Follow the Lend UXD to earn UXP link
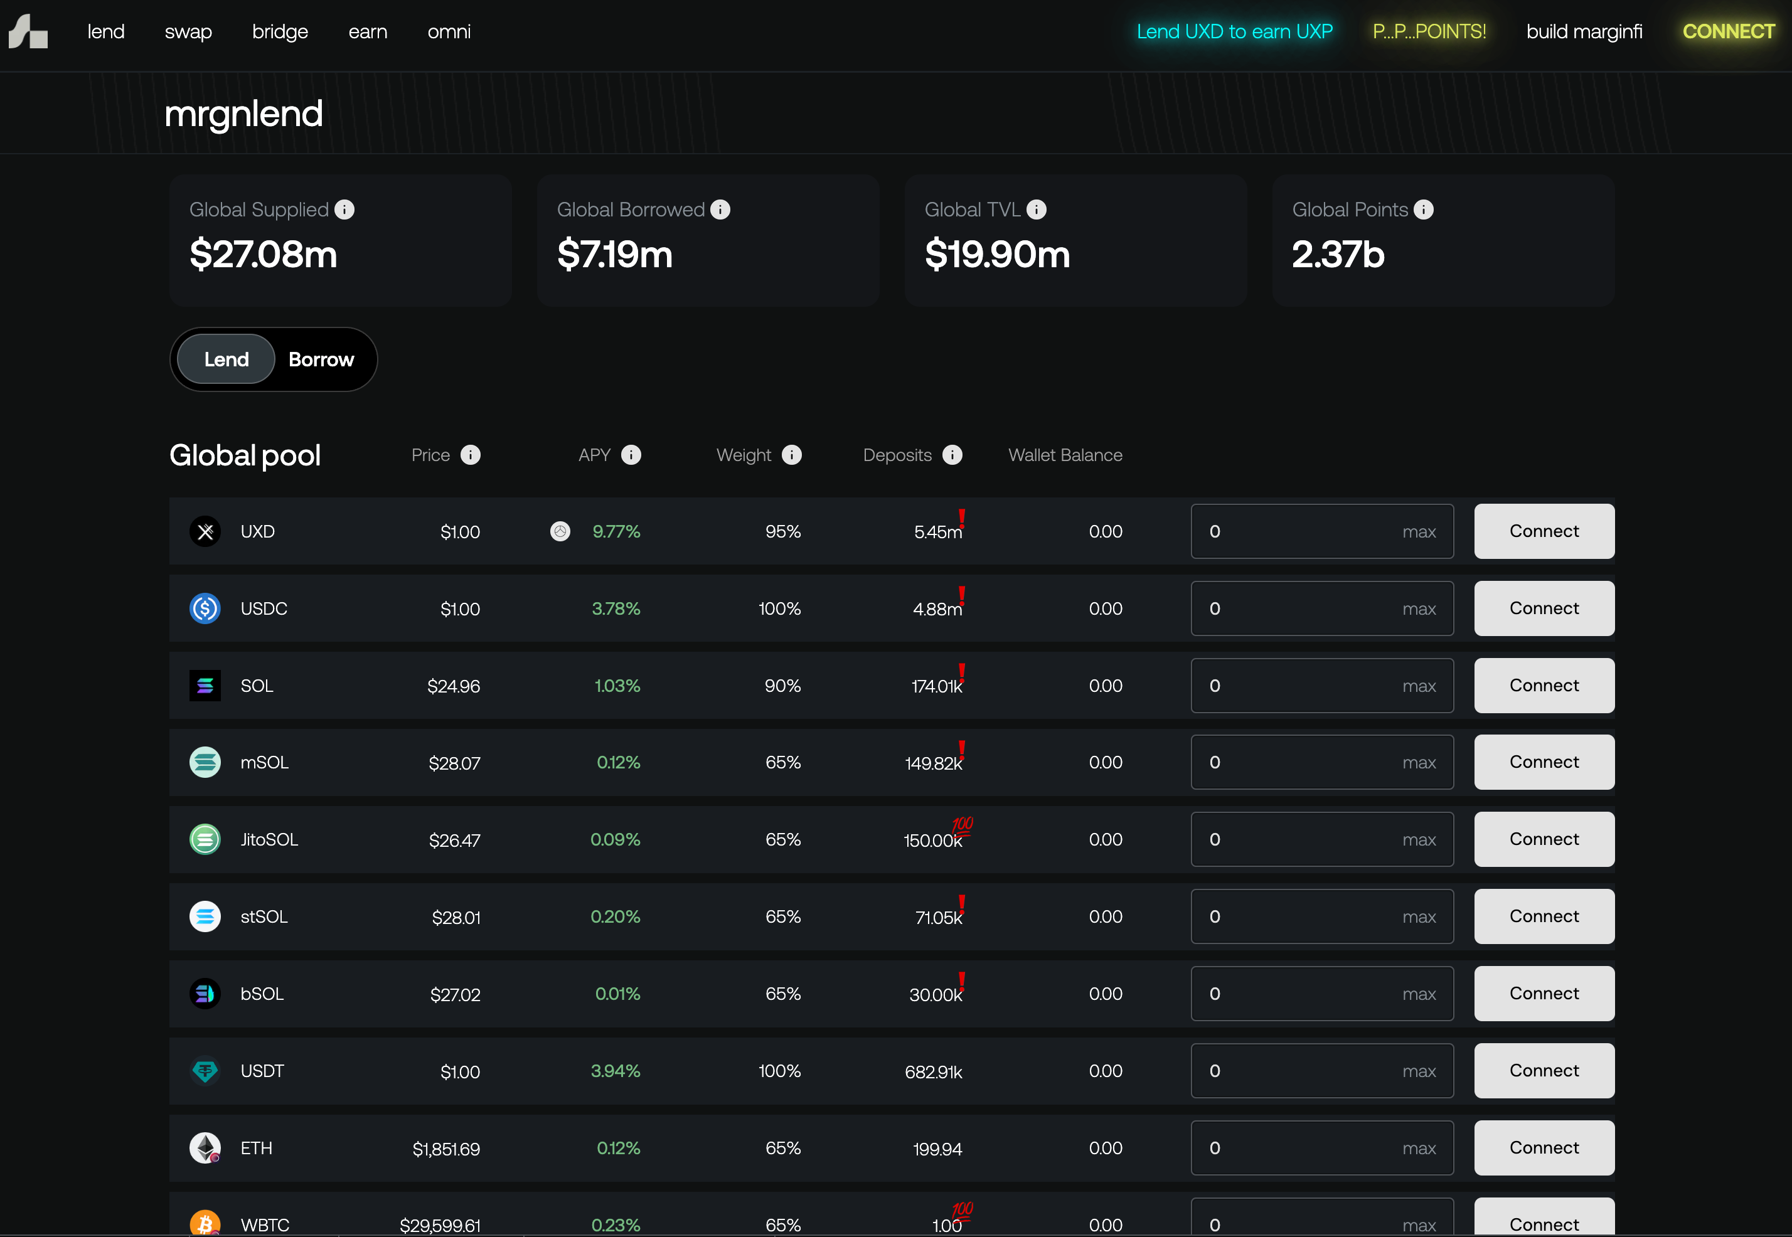Image resolution: width=1792 pixels, height=1237 pixels. coord(1234,32)
